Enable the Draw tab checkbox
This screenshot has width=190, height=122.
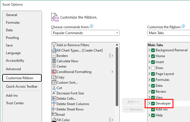(x=153, y=68)
